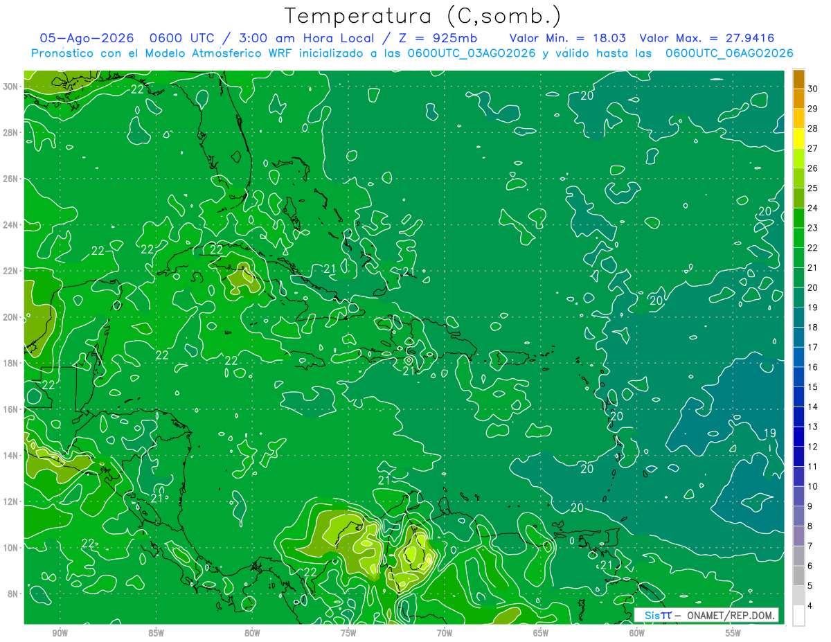Click the date "05-Ago-2026" in the header

(87, 38)
